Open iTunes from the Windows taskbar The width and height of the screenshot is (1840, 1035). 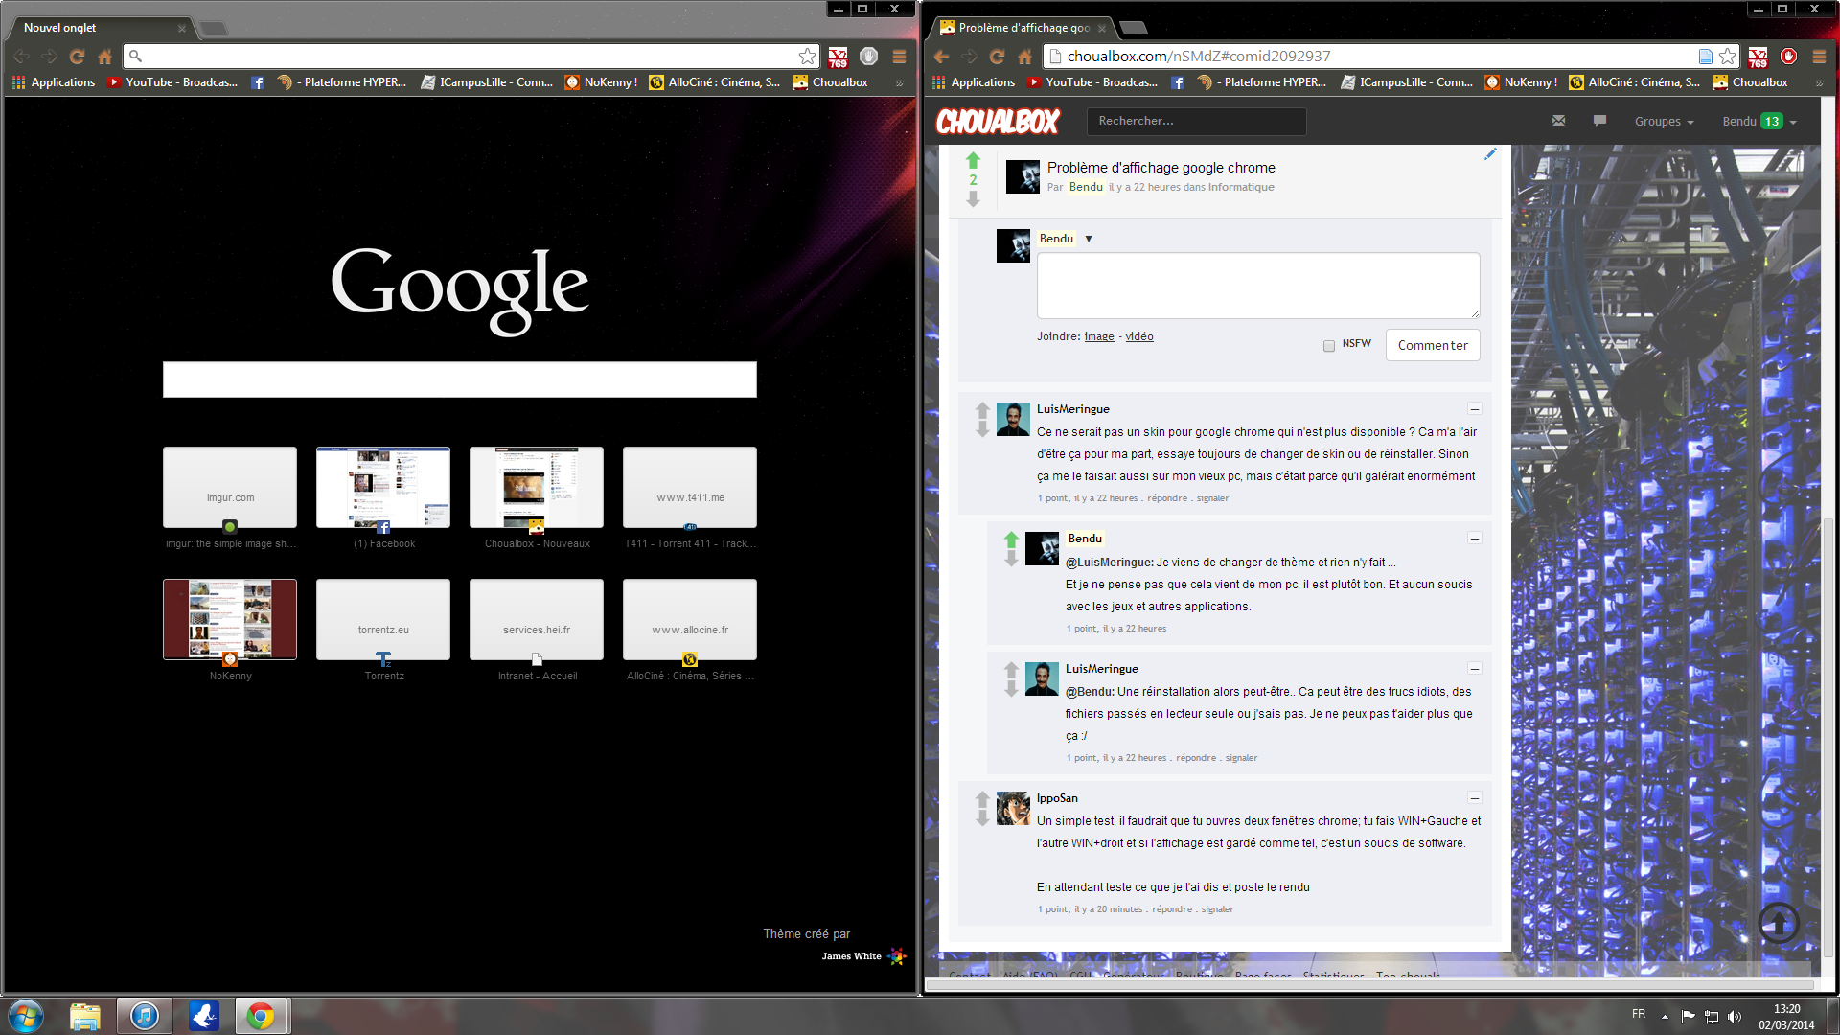click(x=145, y=1016)
